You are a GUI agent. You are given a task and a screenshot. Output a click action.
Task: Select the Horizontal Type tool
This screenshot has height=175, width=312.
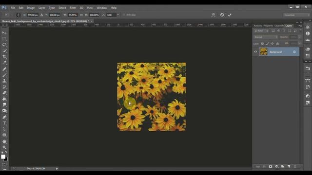(x=4, y=123)
